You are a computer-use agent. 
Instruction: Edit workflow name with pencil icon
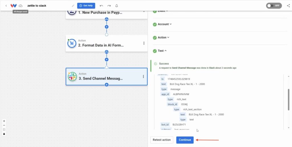tap(73, 6)
